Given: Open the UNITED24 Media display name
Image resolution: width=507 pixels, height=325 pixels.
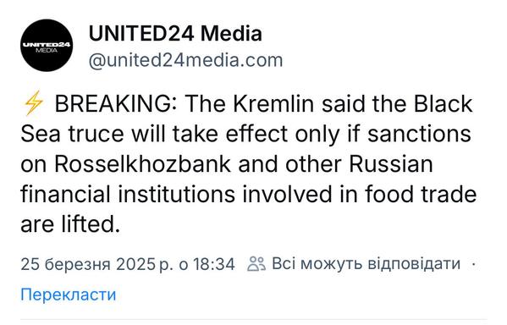Looking at the screenshot, I should pyautogui.click(x=175, y=33).
